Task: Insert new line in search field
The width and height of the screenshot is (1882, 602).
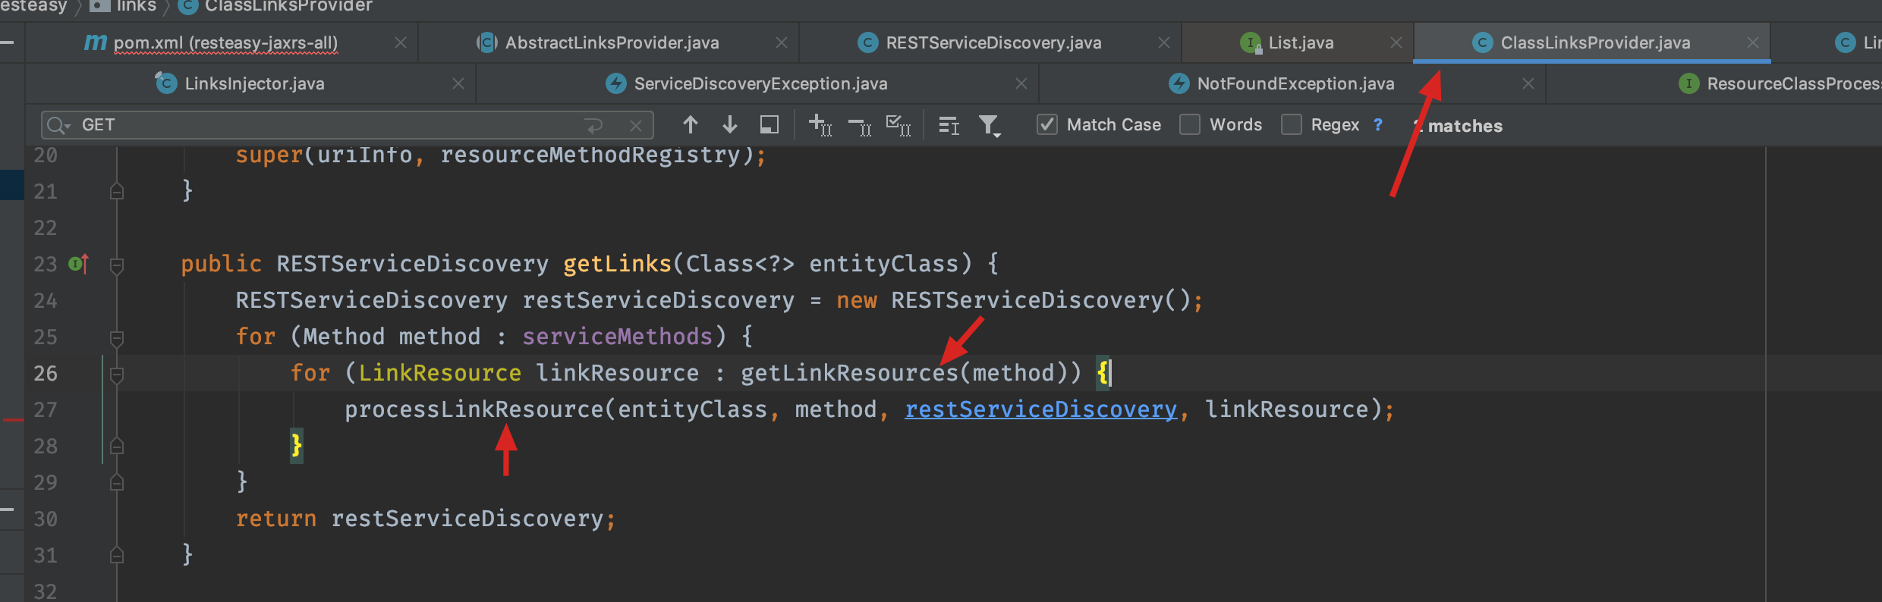Action: pyautogui.click(x=593, y=125)
